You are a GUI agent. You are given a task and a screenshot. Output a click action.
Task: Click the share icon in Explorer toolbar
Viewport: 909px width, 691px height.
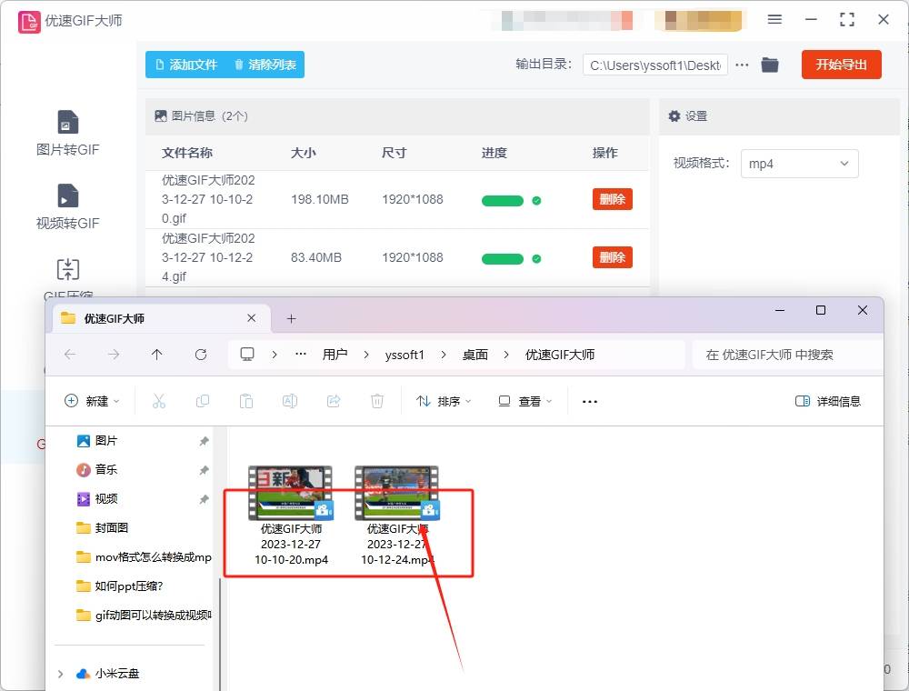click(334, 400)
